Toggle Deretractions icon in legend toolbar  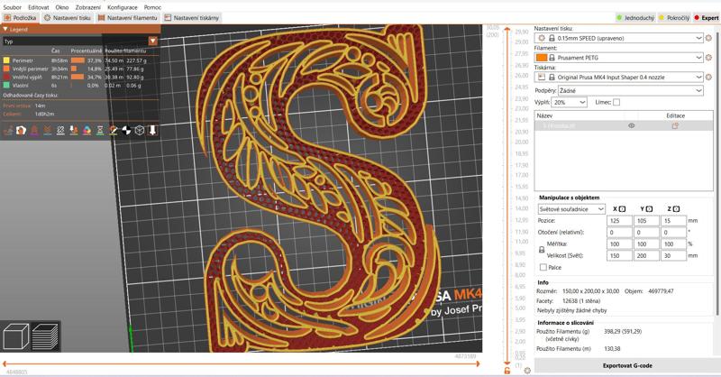[x=48, y=131]
